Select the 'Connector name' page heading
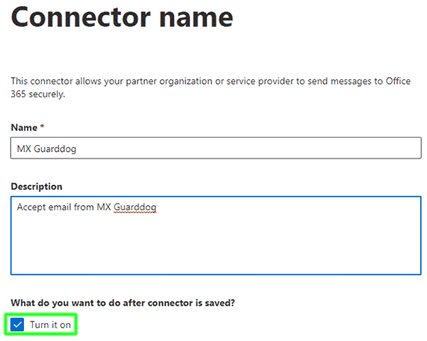Viewport: 427px width, 341px height. [122, 17]
